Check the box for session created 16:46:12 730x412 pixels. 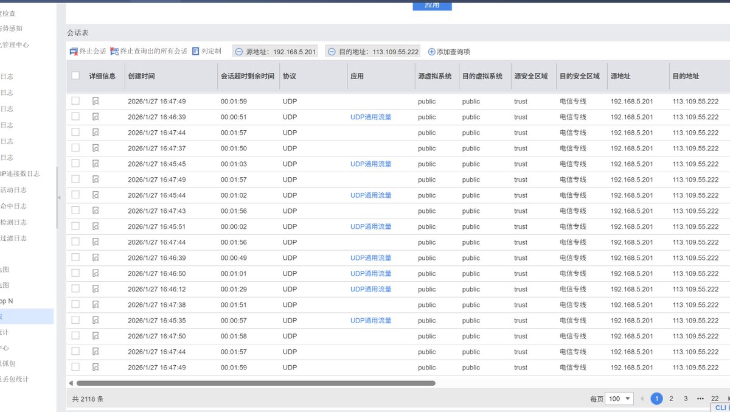click(x=75, y=289)
